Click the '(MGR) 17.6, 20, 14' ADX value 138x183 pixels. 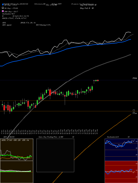pos(28,23)
